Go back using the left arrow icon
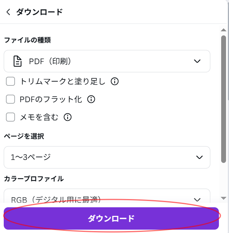 tap(8, 12)
